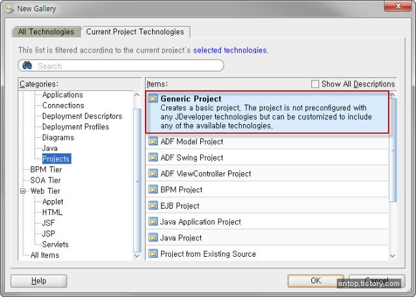The height and width of the screenshot is (297, 416).
Task: Select HTML under Web Tier
Action: click(x=52, y=213)
